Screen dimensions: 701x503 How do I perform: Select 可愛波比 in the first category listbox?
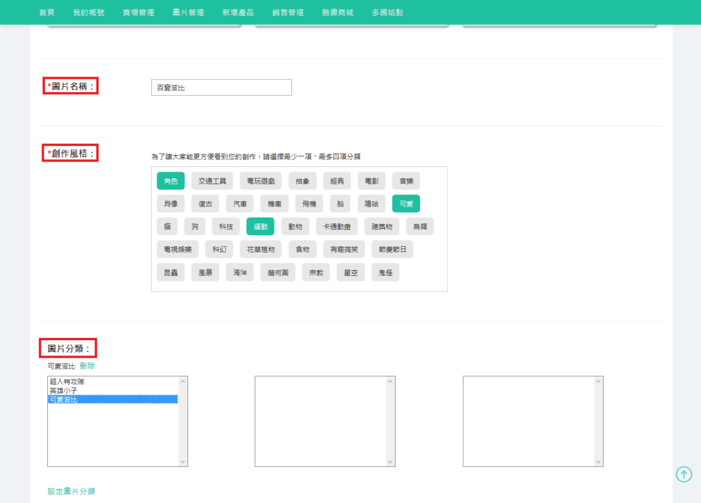coord(64,400)
